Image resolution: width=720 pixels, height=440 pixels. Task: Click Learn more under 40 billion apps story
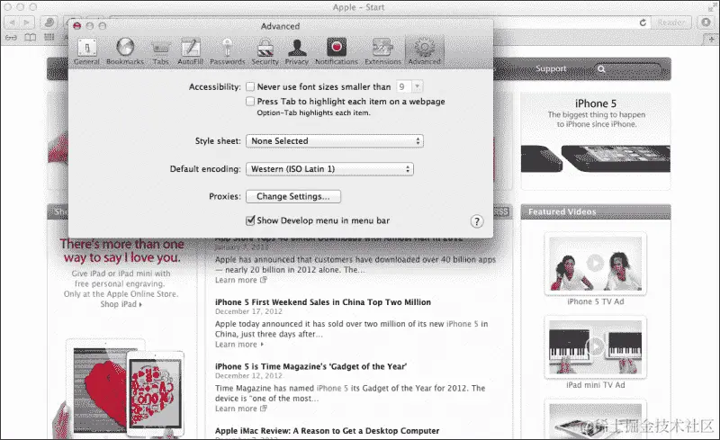[240, 280]
